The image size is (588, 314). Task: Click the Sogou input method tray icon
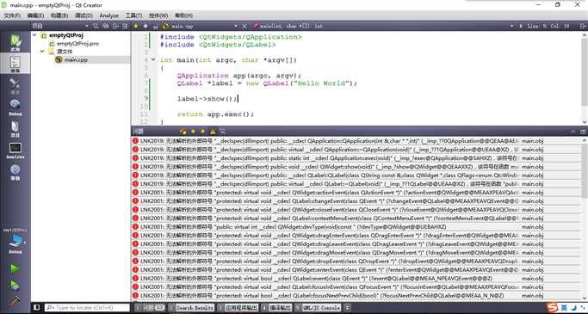(x=553, y=308)
